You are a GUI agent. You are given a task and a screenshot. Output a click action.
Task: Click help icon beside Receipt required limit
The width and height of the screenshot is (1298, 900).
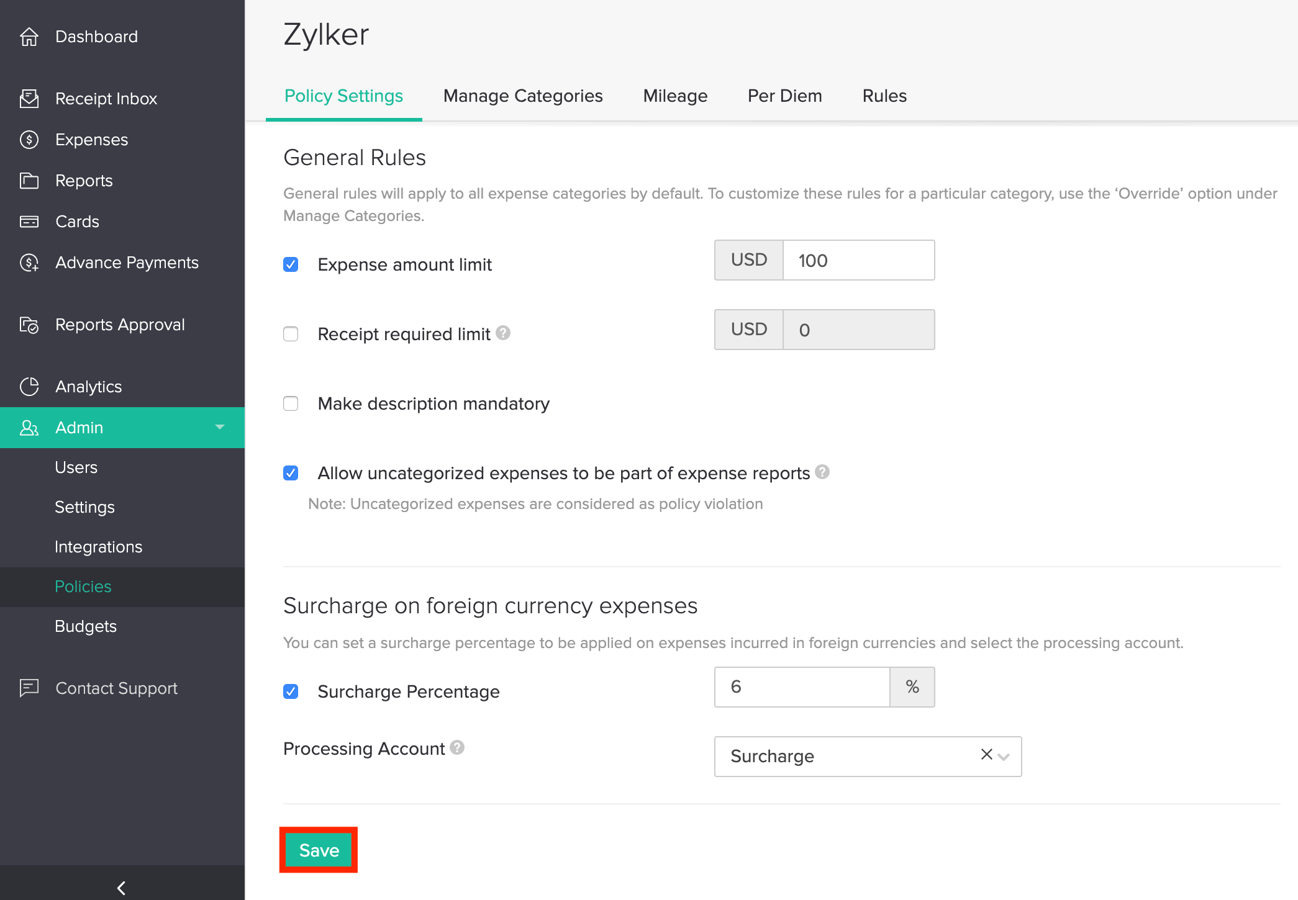(x=503, y=333)
